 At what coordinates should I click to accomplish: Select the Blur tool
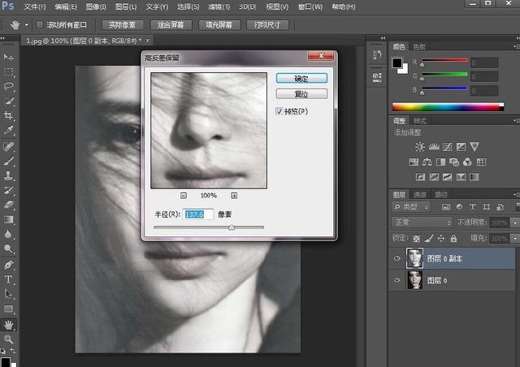point(9,234)
